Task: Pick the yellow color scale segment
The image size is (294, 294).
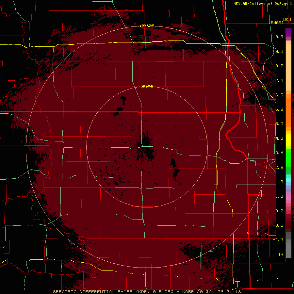Action: [x=288, y=140]
